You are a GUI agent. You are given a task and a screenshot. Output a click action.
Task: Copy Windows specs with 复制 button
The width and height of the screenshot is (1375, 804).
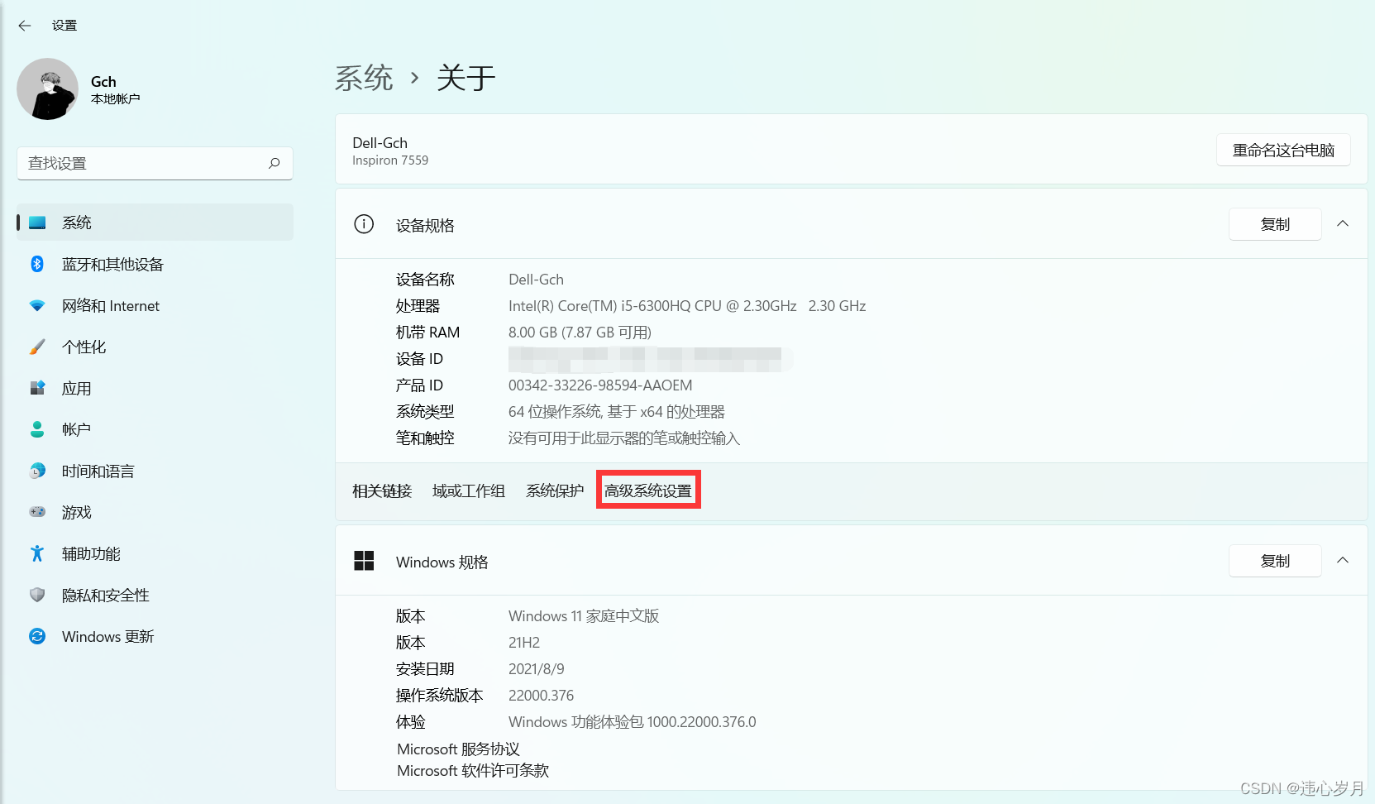tap(1275, 561)
